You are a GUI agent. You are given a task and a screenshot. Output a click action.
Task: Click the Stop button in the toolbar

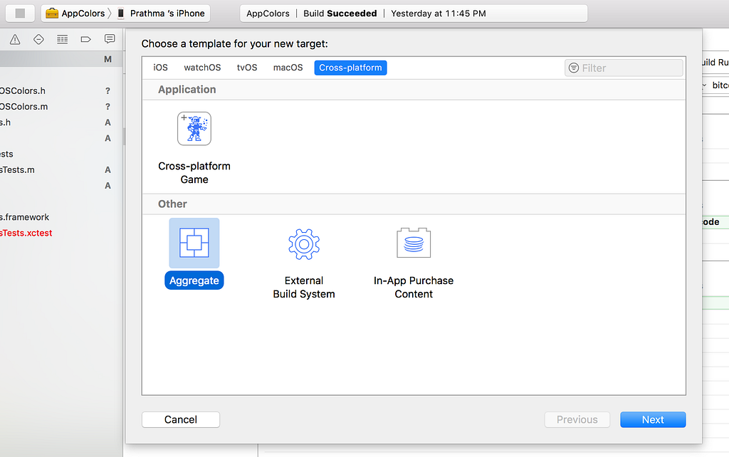tap(20, 14)
